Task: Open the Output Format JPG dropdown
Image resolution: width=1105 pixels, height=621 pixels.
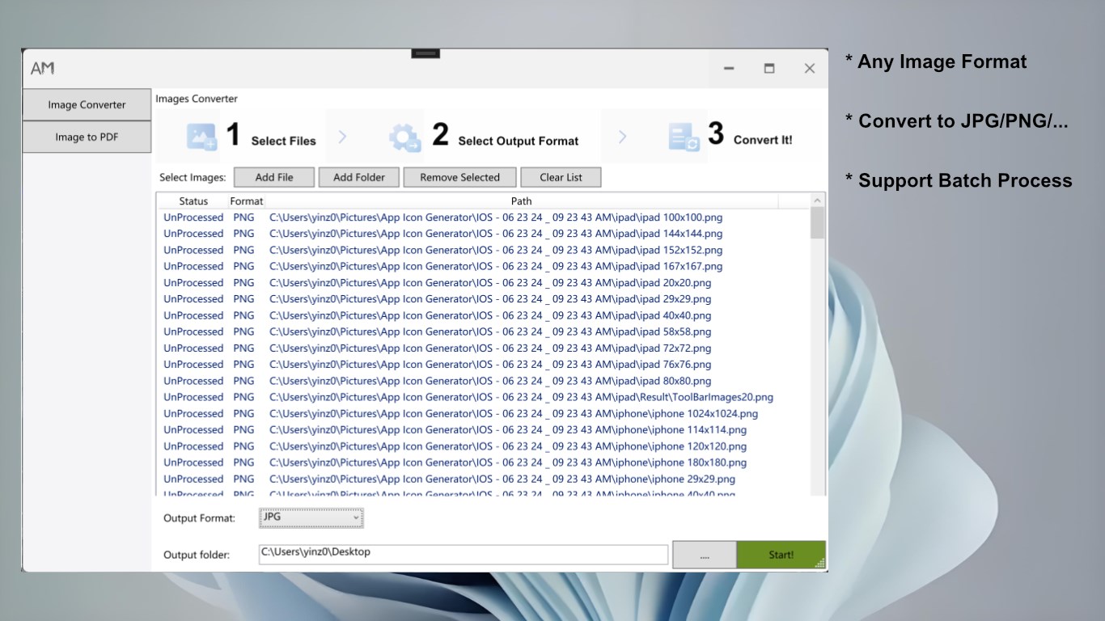Action: pyautogui.click(x=311, y=517)
